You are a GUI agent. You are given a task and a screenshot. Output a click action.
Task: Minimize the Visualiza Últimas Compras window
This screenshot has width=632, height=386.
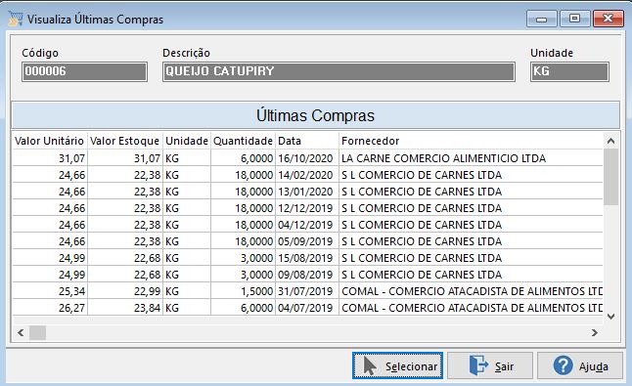point(541,19)
